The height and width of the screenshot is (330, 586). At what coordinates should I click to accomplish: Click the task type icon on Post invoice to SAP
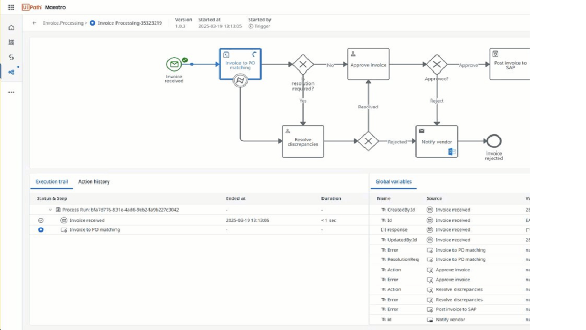pos(495,54)
